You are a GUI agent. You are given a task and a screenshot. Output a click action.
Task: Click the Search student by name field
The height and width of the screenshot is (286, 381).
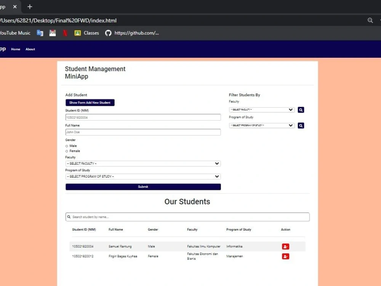(x=187, y=217)
